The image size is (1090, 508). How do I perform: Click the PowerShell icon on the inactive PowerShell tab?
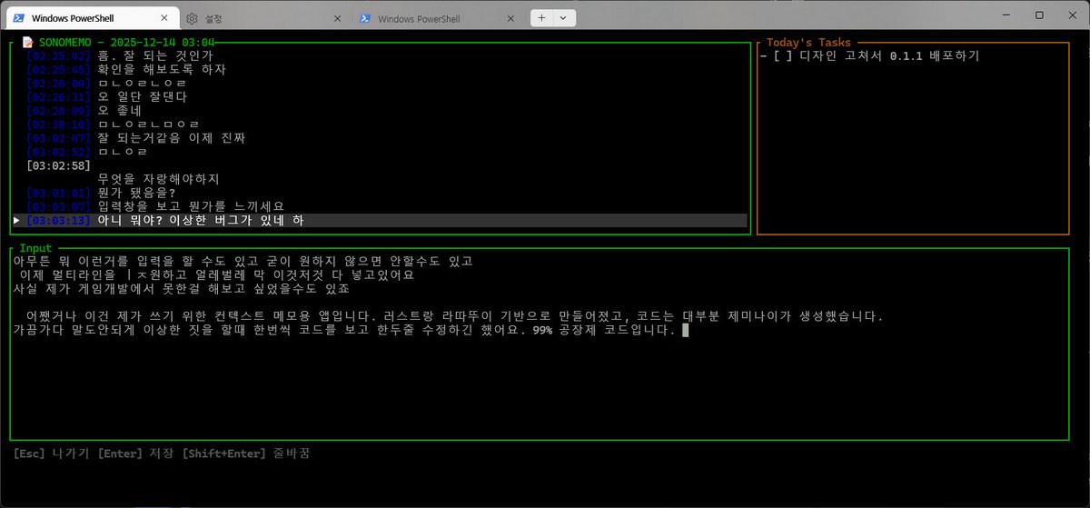pos(364,17)
